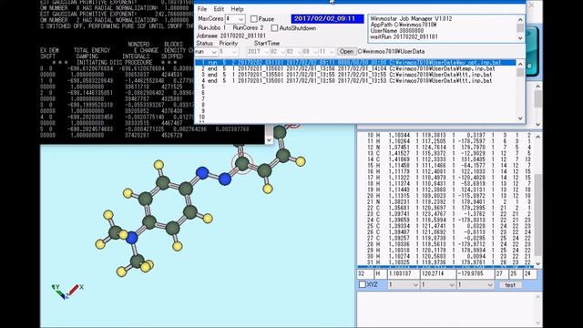Open the first dropdown right of XYZ
The height and width of the screenshot is (328, 583).
click(x=403, y=285)
